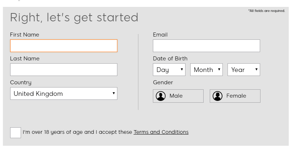The height and width of the screenshot is (149, 292).
Task: Click the Gender section label
Action: coord(163,82)
